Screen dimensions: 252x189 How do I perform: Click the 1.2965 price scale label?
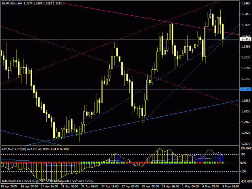[246, 122]
